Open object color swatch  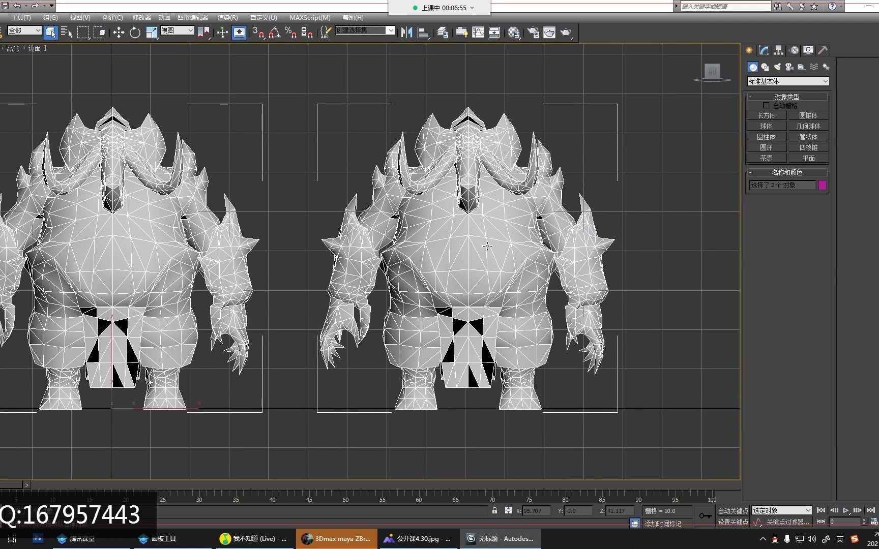click(822, 185)
